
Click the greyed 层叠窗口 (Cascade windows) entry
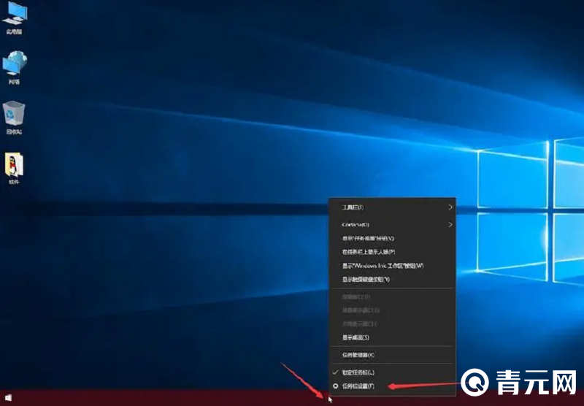click(393, 297)
